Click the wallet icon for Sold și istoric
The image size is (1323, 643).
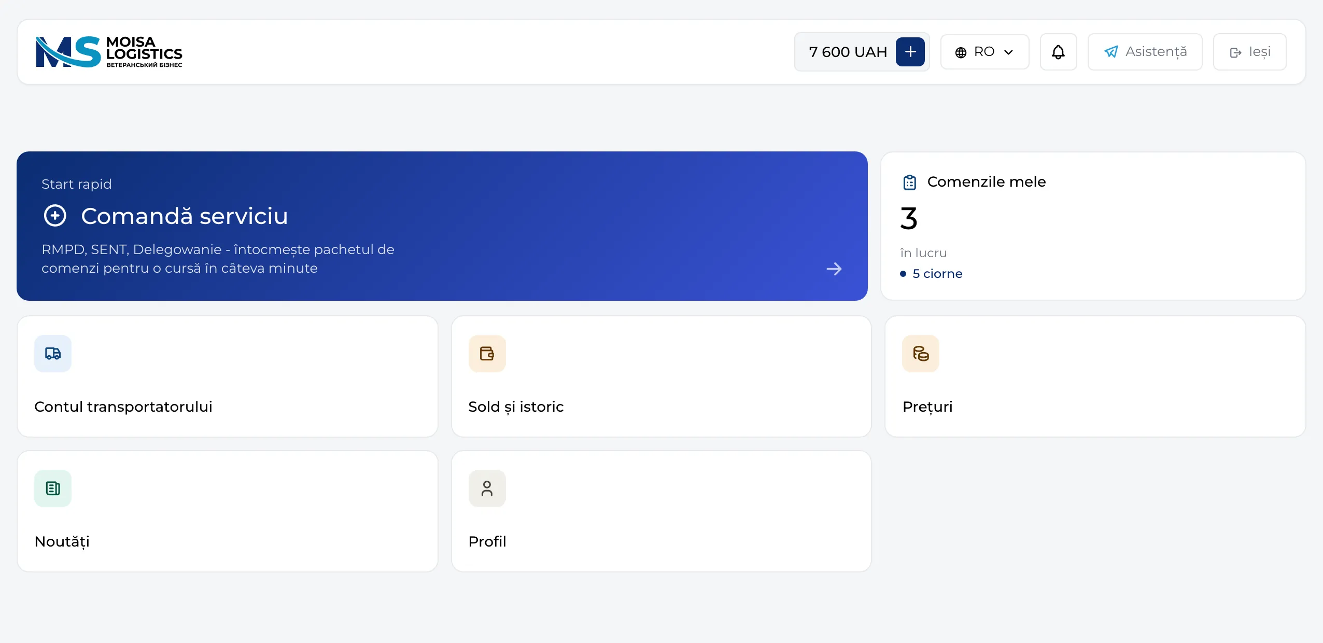487,354
